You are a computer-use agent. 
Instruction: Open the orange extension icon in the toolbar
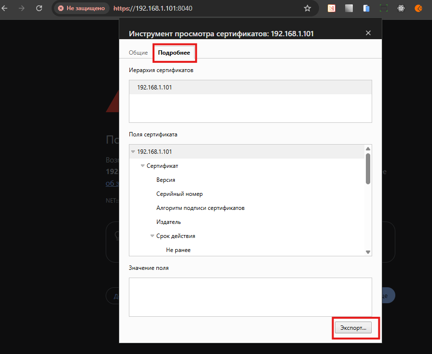click(x=418, y=8)
